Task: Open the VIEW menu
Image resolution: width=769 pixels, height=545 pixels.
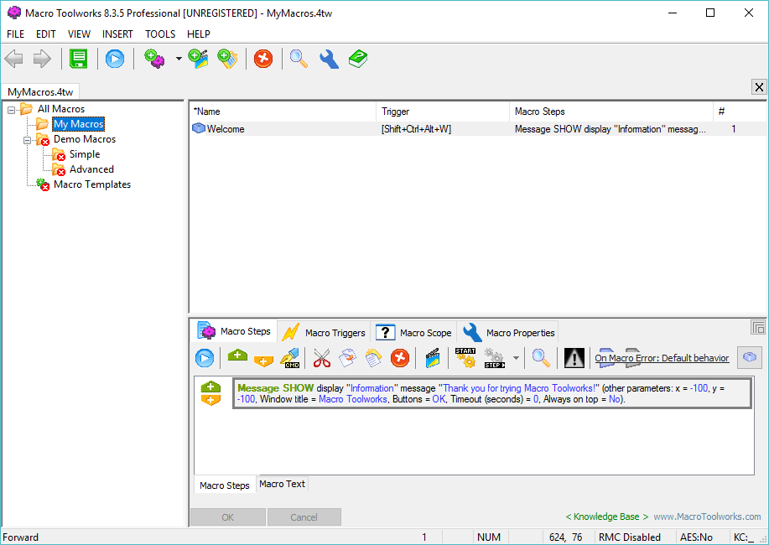Action: click(79, 34)
